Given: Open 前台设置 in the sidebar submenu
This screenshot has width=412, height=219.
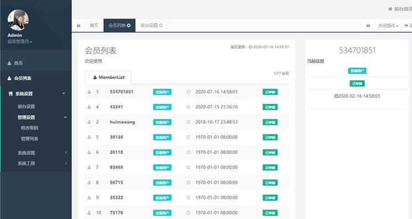Looking at the screenshot, I should pos(26,106).
